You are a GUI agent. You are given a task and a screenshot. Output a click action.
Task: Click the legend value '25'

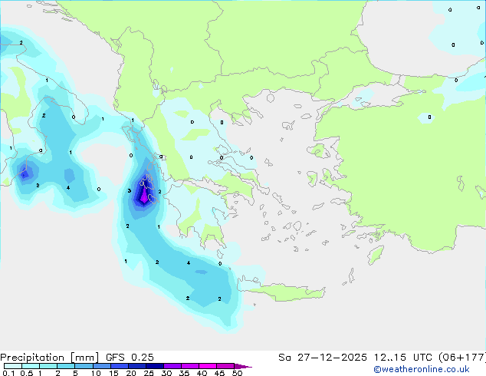[x=149, y=373]
